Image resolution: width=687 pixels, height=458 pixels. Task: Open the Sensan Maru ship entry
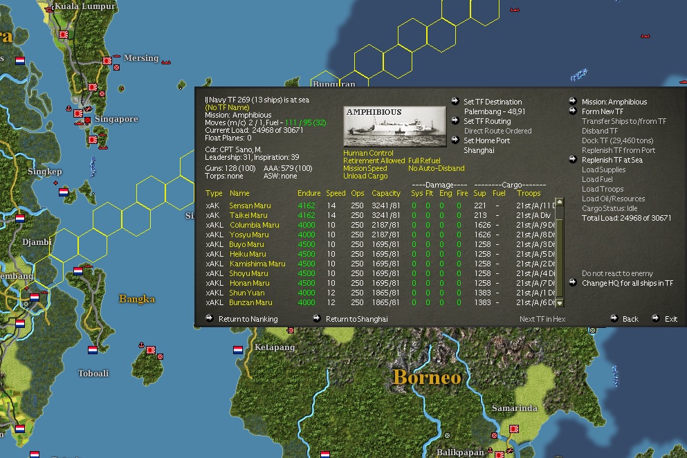click(250, 205)
